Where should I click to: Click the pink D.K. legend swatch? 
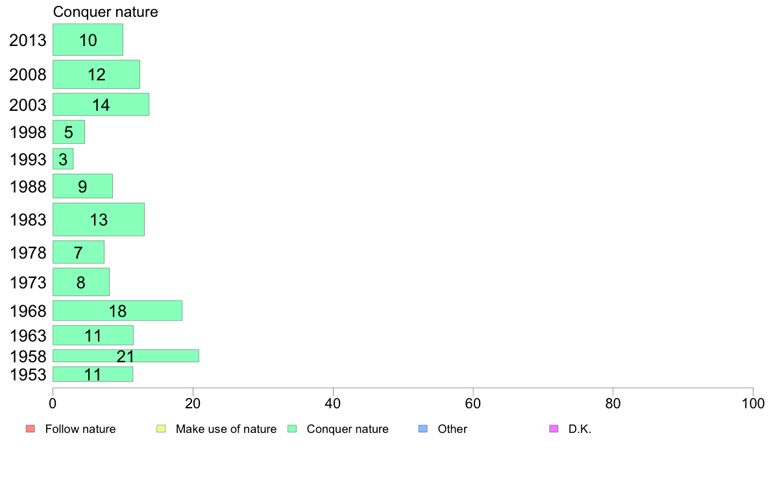[x=554, y=429]
